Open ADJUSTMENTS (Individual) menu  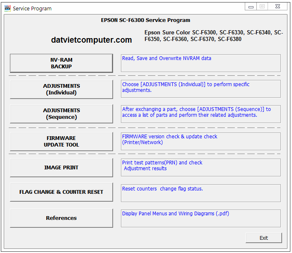pos(61,89)
